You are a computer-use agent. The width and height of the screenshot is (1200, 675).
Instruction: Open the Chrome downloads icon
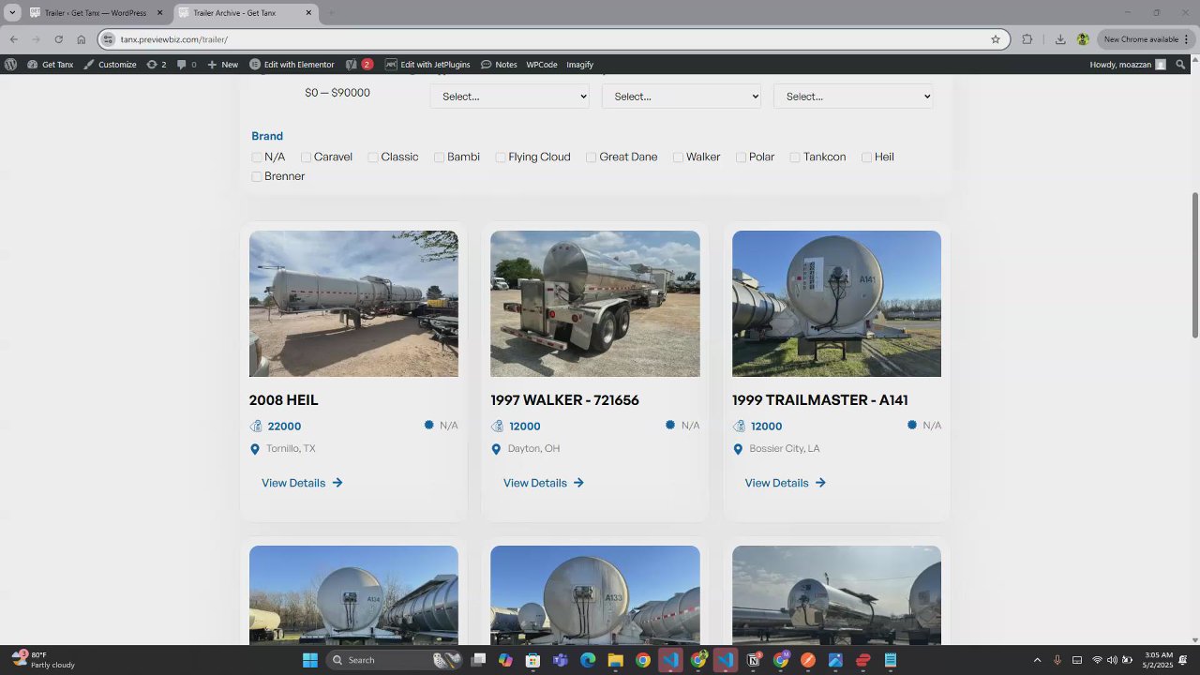tap(1060, 39)
